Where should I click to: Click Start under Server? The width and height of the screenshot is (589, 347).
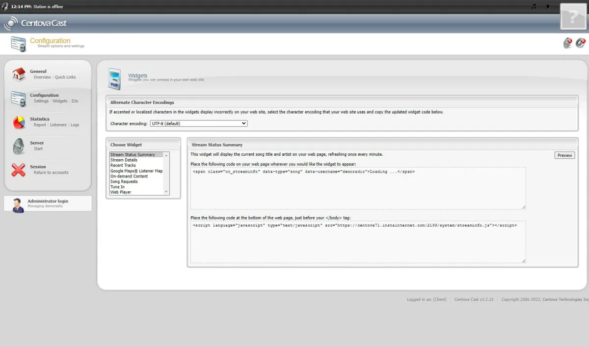(x=38, y=149)
